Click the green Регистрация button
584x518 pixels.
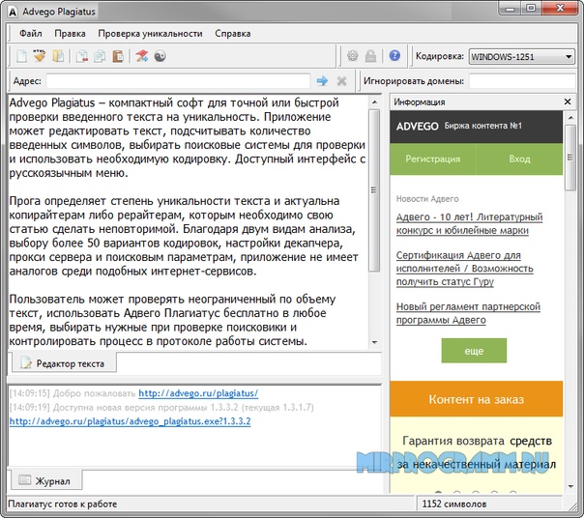(433, 159)
